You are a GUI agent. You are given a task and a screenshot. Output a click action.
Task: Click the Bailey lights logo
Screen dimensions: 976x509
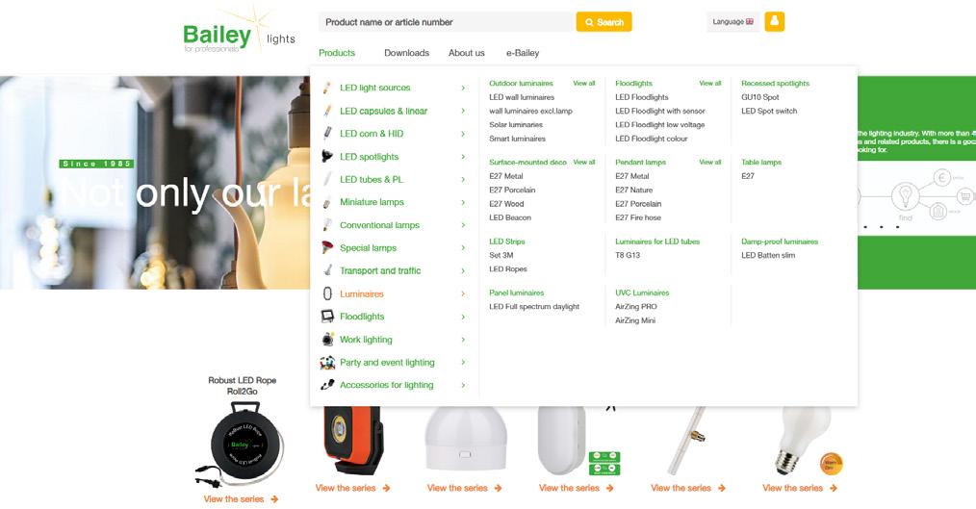pos(239,33)
